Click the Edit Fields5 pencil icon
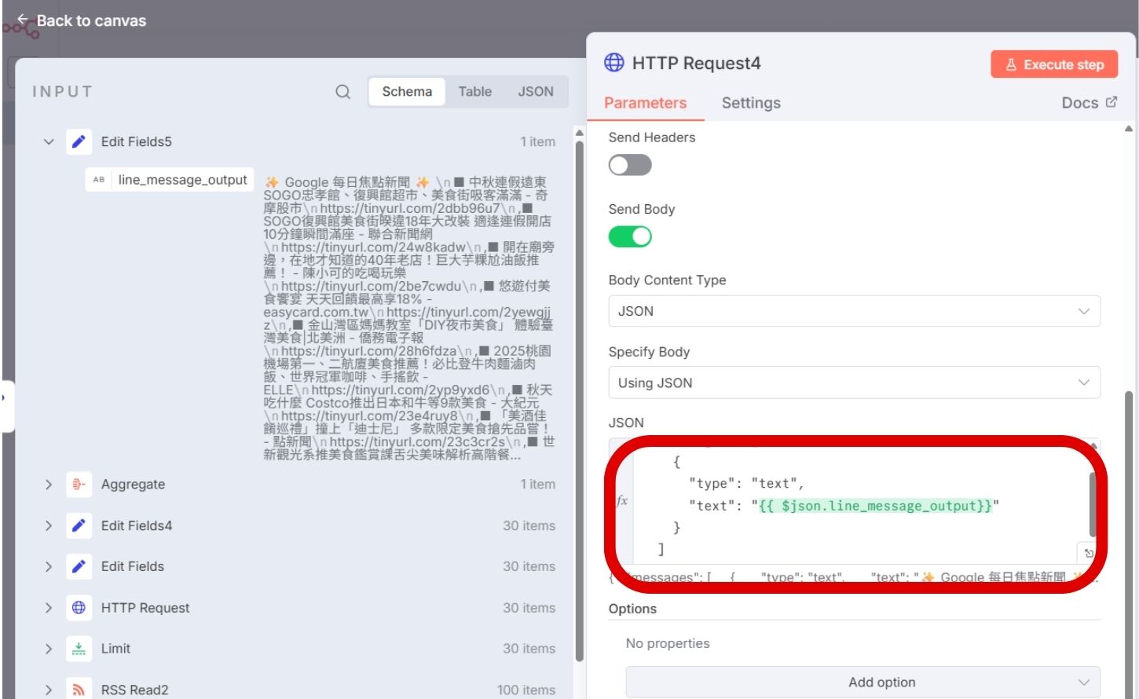Screen dimensions: 1139x699 (79, 141)
